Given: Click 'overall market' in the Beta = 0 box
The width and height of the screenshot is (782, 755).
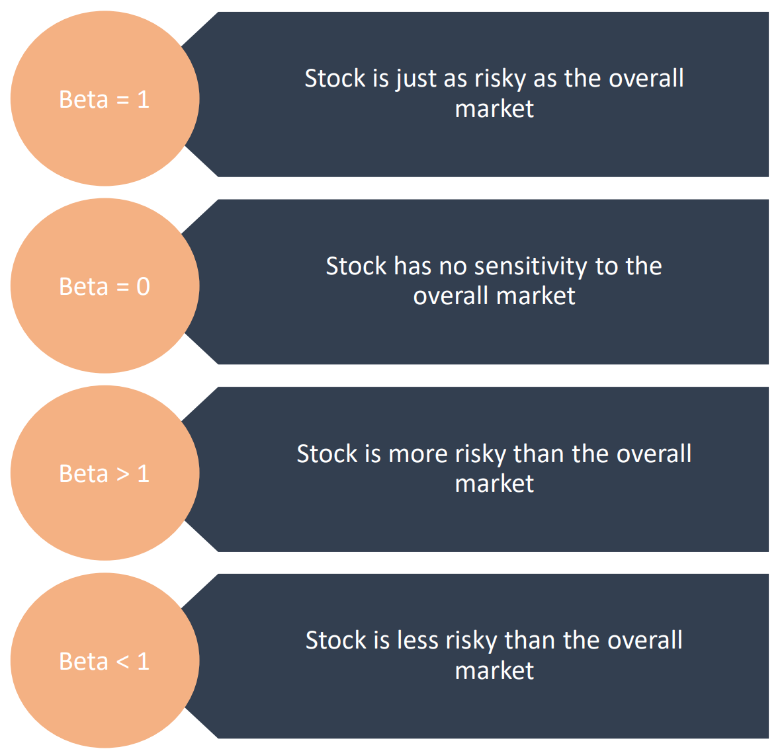Looking at the screenshot, I should (x=494, y=296).
